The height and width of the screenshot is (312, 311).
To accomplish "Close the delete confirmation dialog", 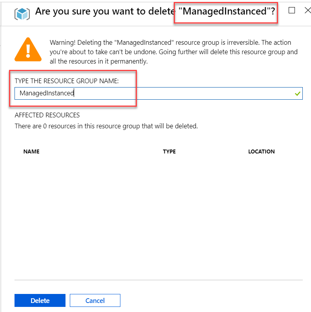I will pyautogui.click(x=307, y=11).
